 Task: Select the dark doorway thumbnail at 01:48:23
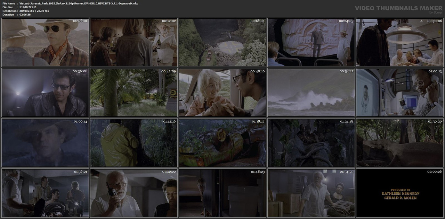pyautogui.click(x=222, y=193)
